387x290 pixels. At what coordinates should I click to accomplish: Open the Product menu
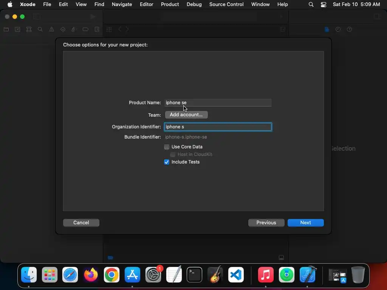coord(170,5)
